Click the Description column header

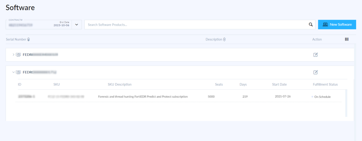pos(214,39)
